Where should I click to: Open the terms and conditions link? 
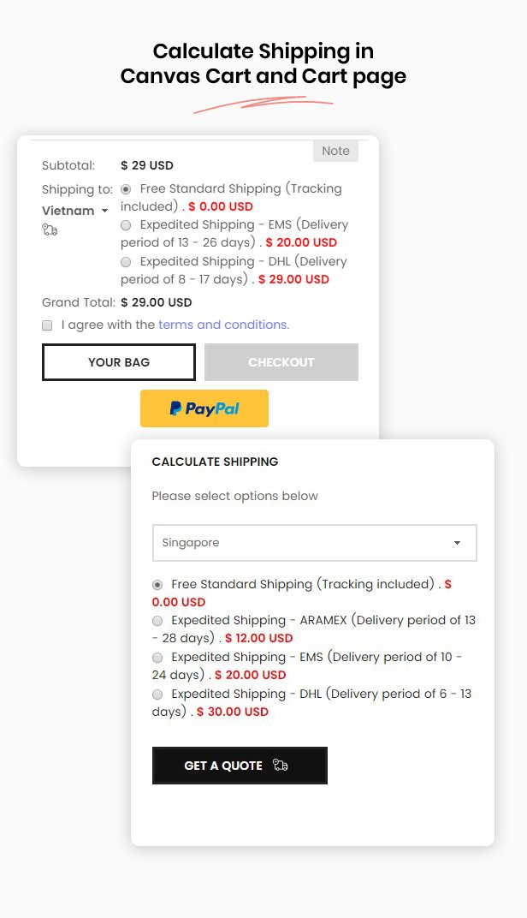click(224, 325)
